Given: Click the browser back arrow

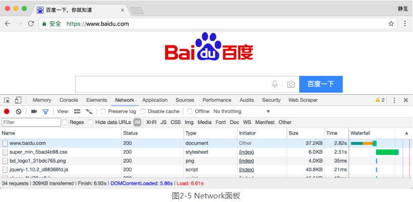Looking at the screenshot, I should coord(8,24).
